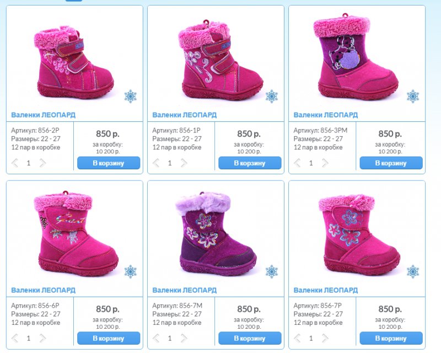
Task: Click quantity field for article 856-7P
Action: pyautogui.click(x=311, y=338)
